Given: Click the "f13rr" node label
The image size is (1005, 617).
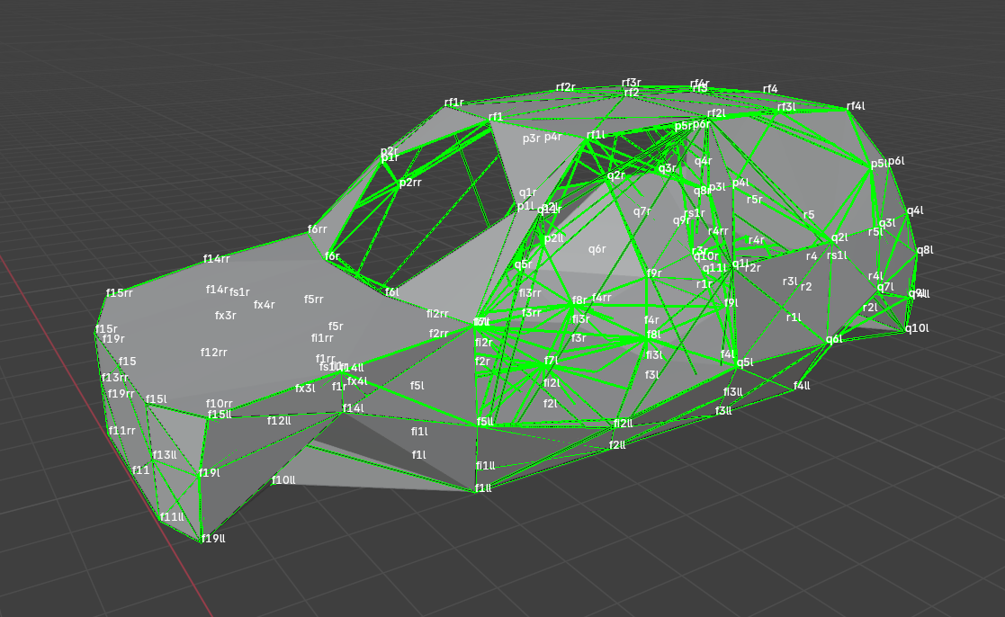Looking at the screenshot, I should (115, 378).
